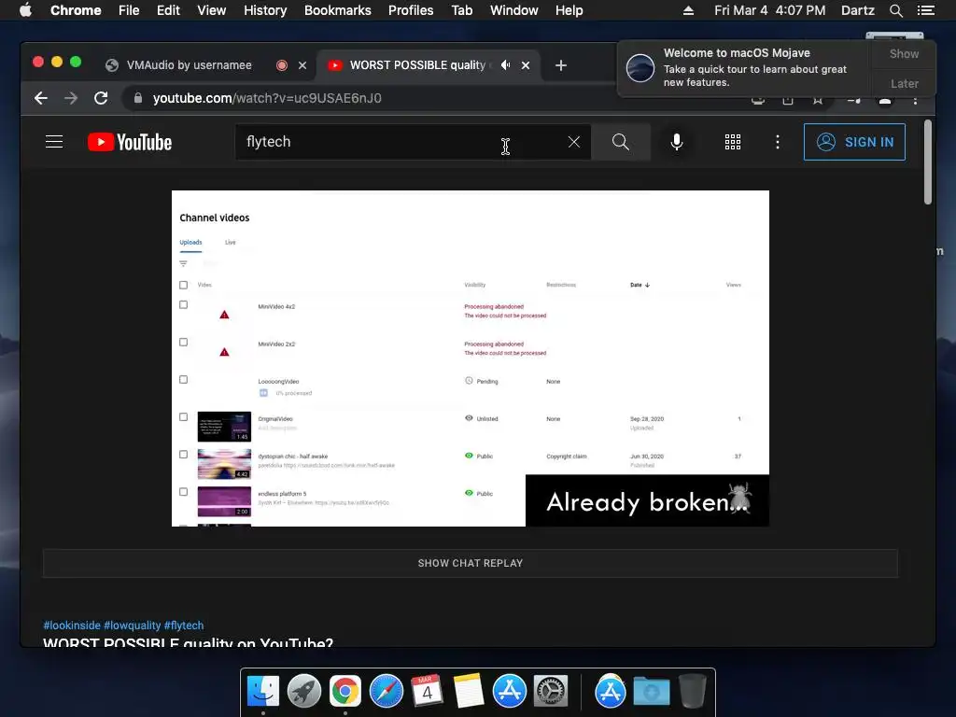The width and height of the screenshot is (956, 717).
Task: Open YouTube settings three-dot menu
Action: pyautogui.click(x=778, y=142)
